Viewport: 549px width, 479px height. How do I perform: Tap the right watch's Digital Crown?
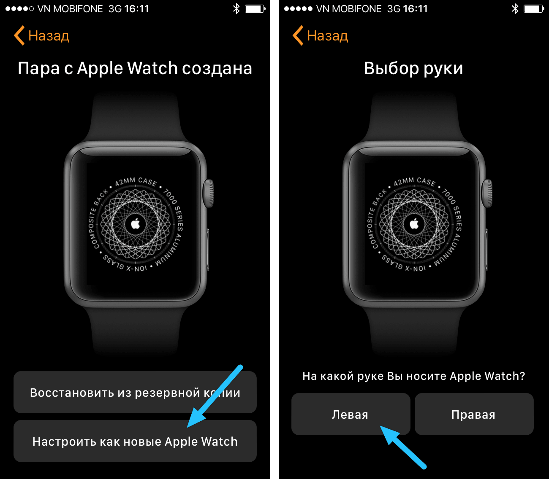(487, 194)
